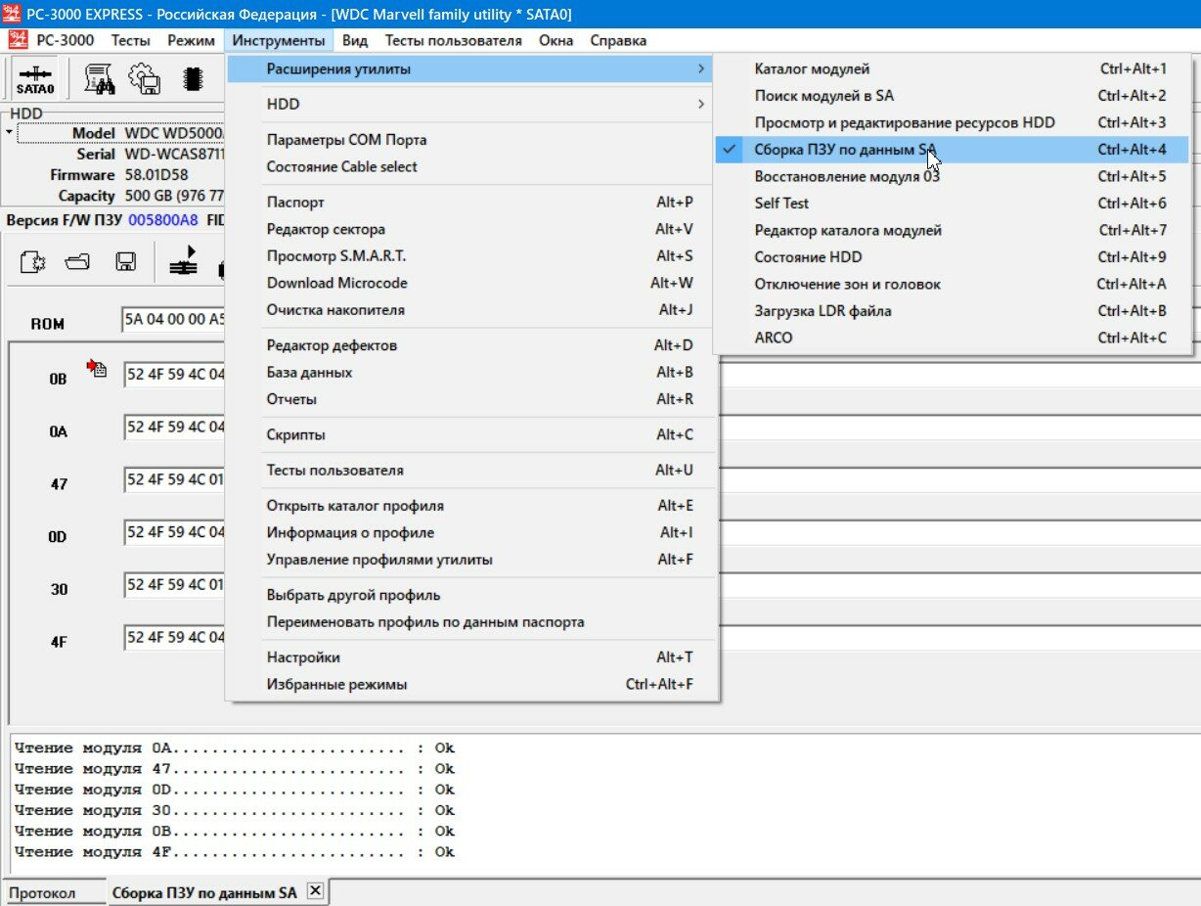Click the document with binoculars toolbar icon
This screenshot has height=906, width=1201.
pos(99,79)
